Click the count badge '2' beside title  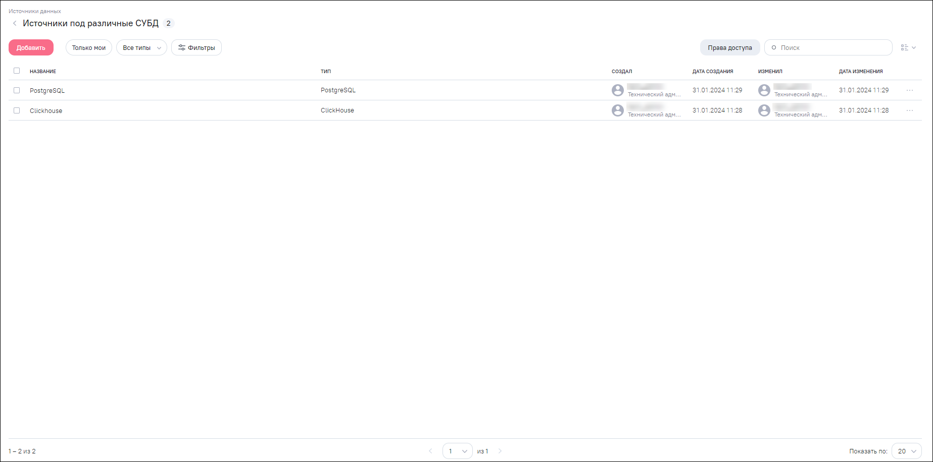[x=169, y=23]
